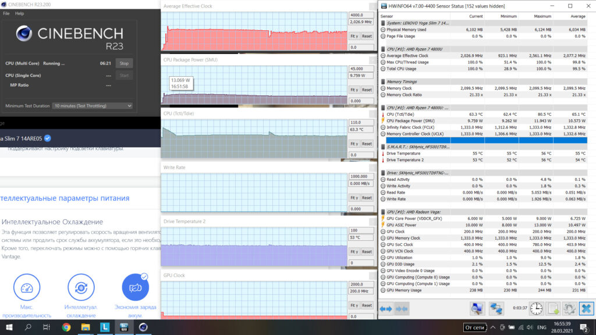This screenshot has height=335, width=596.
Task: Click the 2000.0 maximum field of GPU Clock
Action: [361, 284]
